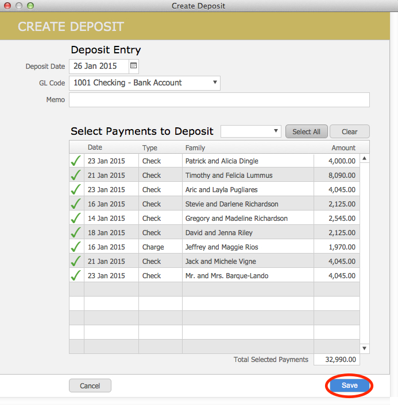The height and width of the screenshot is (405, 398).
Task: Cancel the deposit creation
Action: [90, 386]
